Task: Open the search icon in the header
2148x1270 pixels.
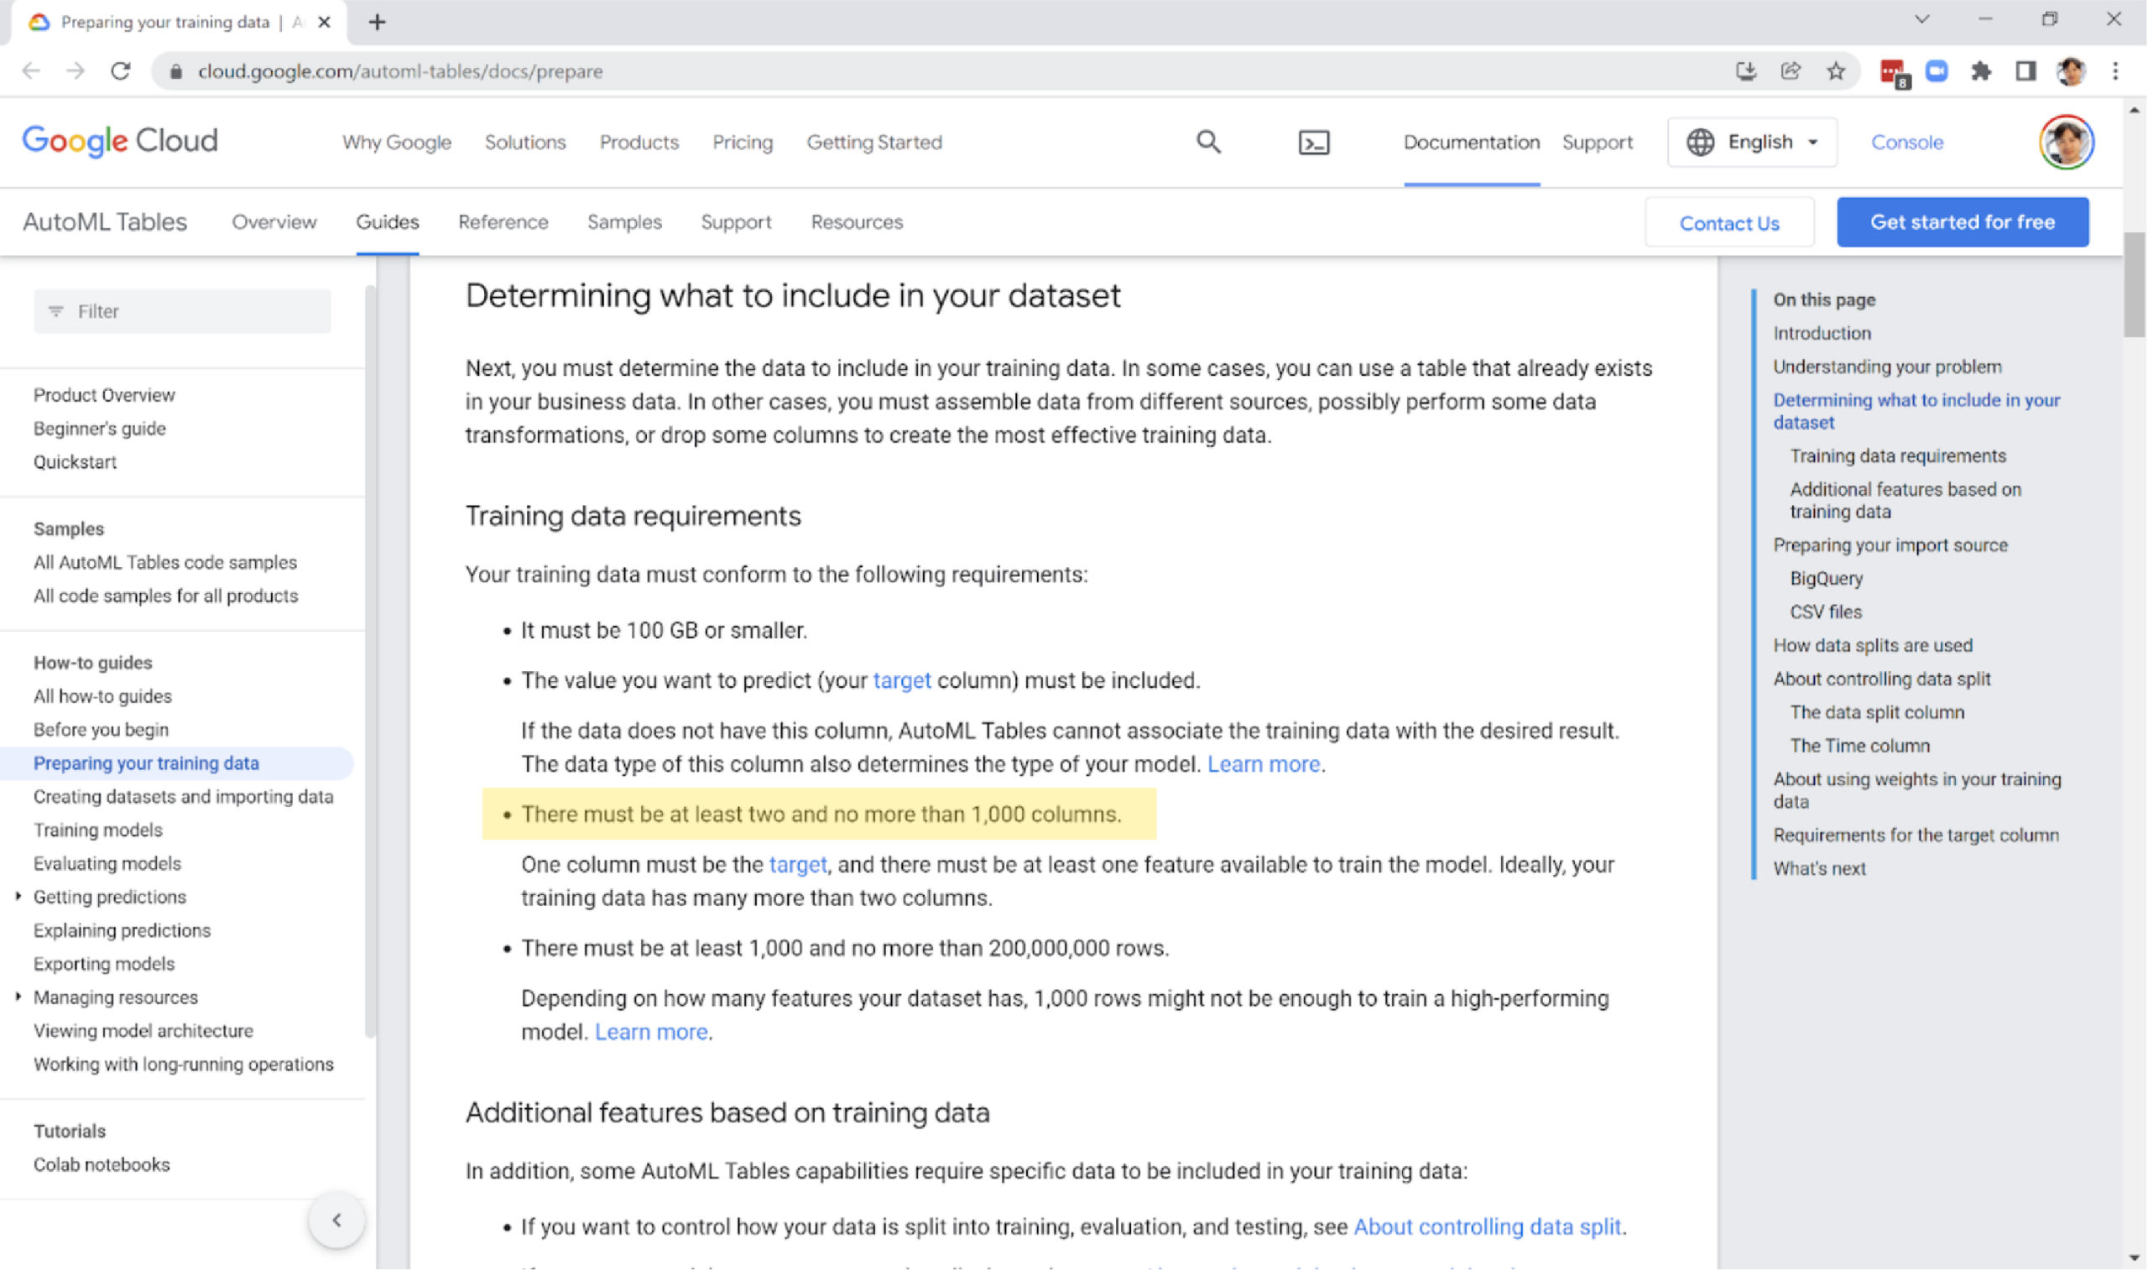Action: click(1207, 141)
